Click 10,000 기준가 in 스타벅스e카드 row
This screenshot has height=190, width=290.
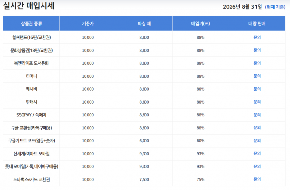pyautogui.click(x=88, y=179)
